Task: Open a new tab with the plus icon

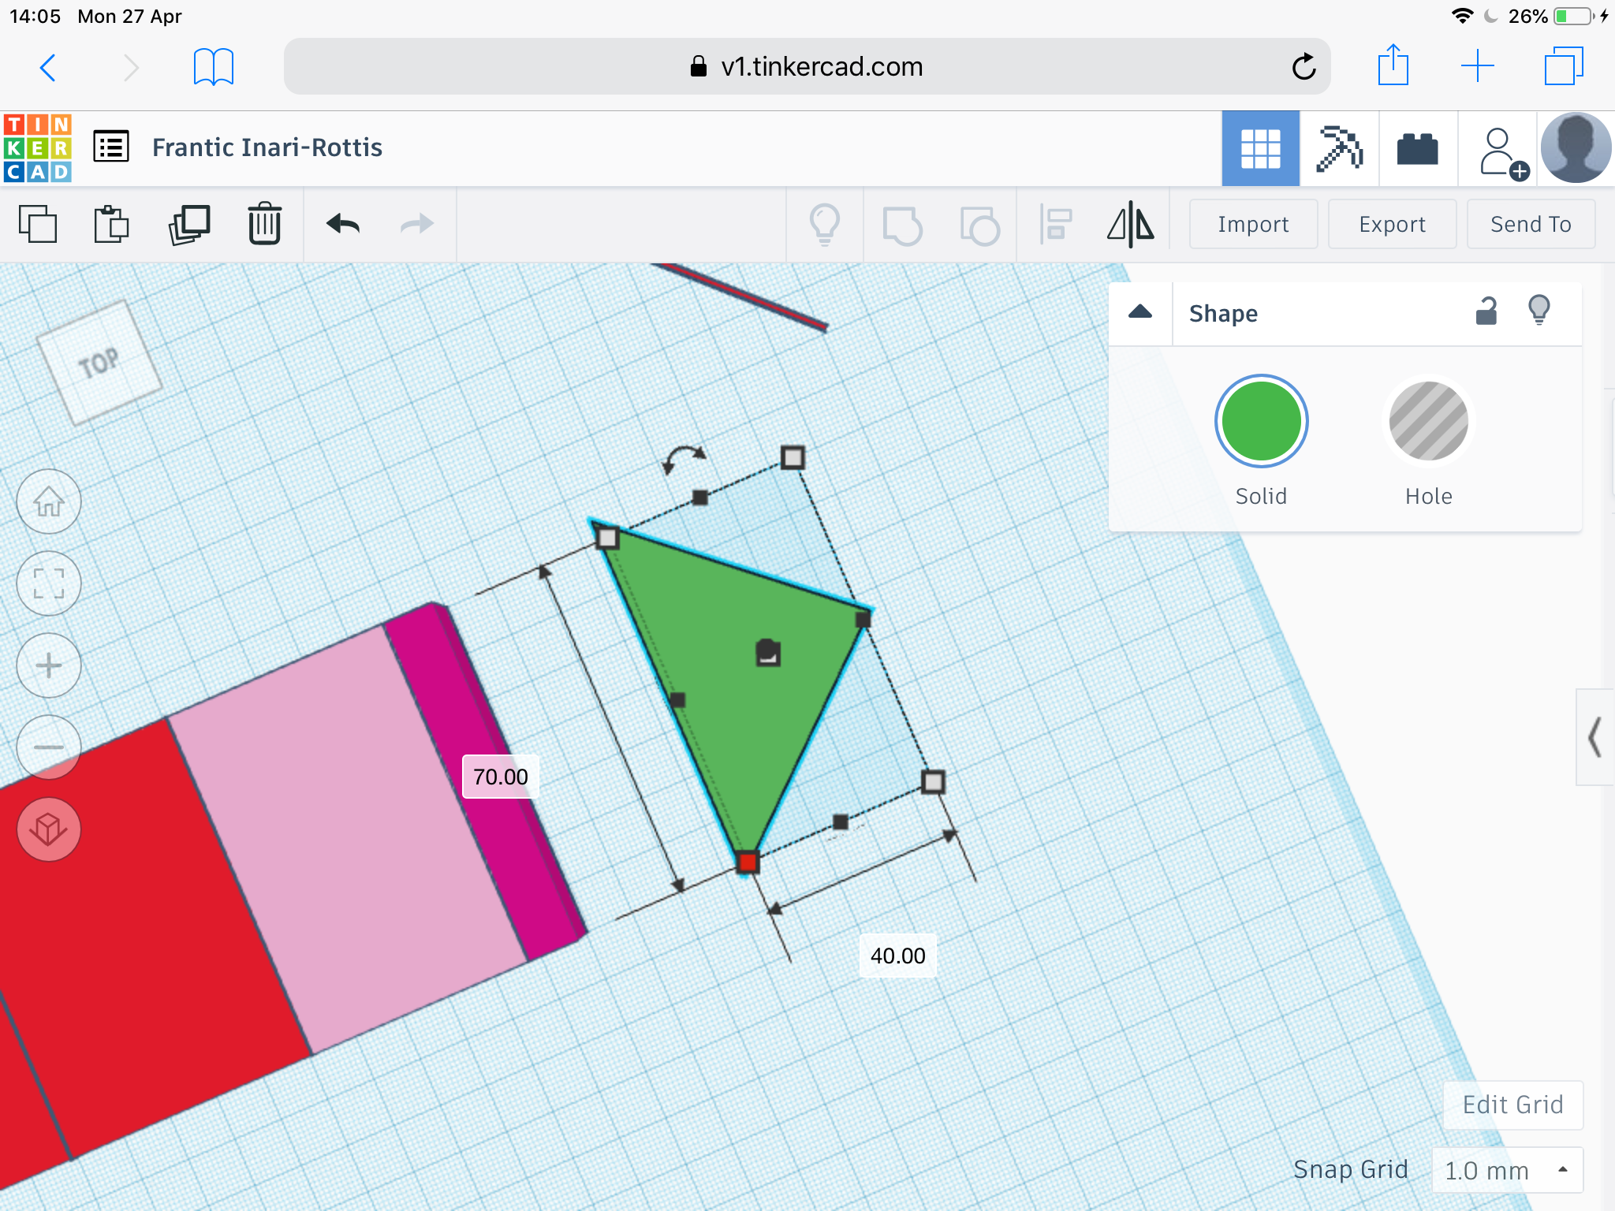Action: [1478, 66]
